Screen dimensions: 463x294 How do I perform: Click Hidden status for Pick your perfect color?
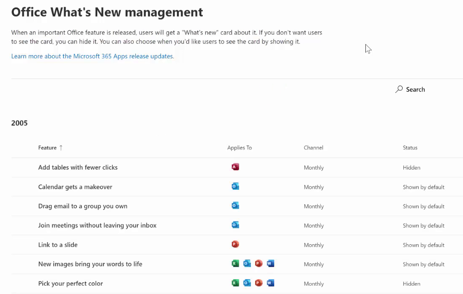tap(411, 284)
